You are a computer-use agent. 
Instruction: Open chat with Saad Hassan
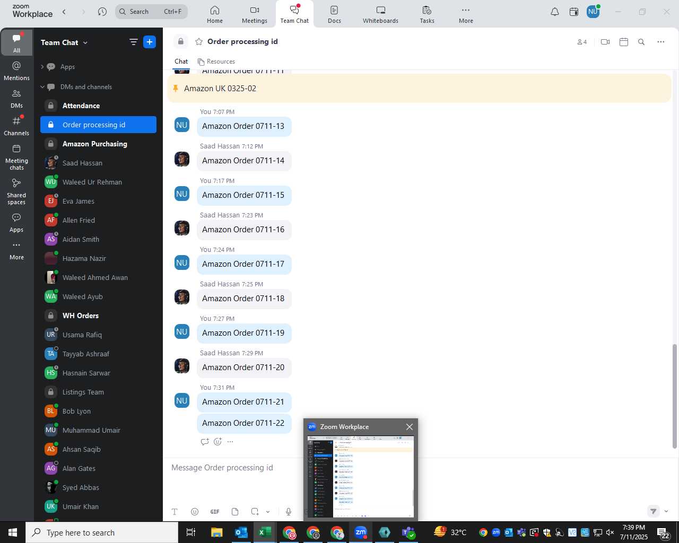(x=99, y=163)
